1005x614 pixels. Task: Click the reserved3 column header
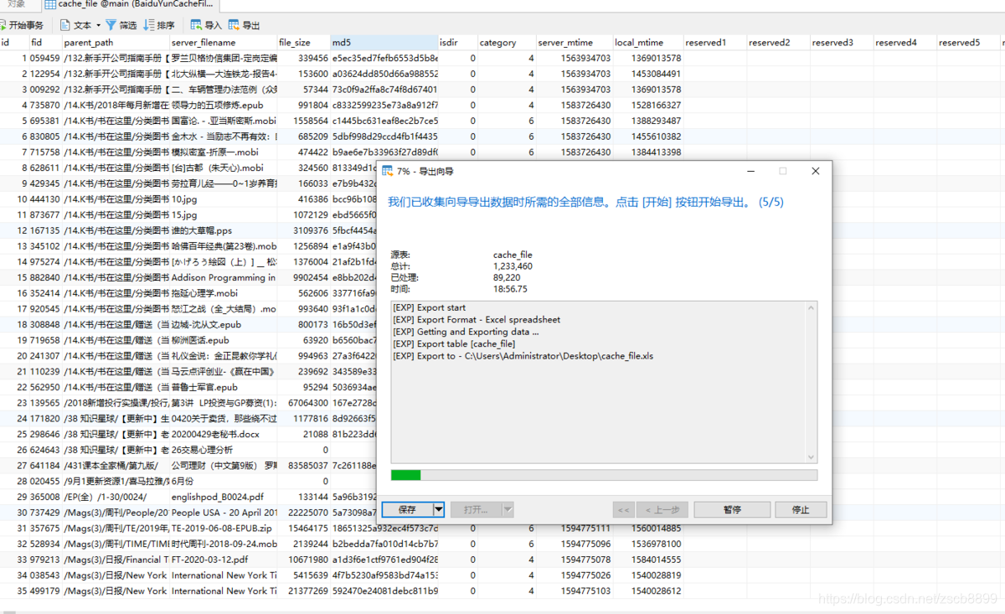pyautogui.click(x=841, y=42)
